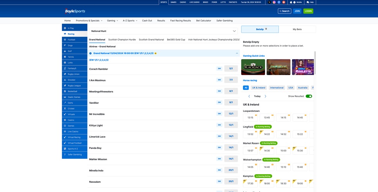
Task: Enable EW option for Vanillier
Action: pos(219,103)
